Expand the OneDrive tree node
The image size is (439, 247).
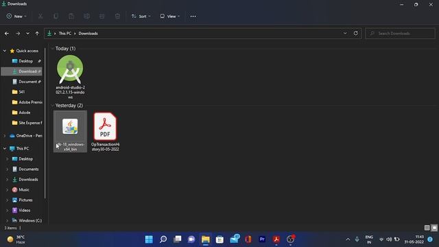(x=5, y=136)
